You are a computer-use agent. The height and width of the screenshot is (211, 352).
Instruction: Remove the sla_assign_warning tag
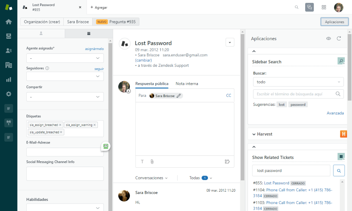(x=94, y=125)
